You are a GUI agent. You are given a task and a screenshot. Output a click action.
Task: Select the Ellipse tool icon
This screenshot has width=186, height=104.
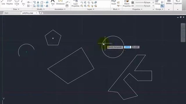28,2
